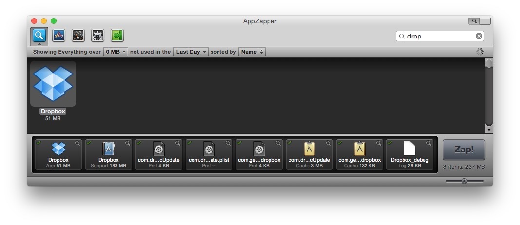The height and width of the screenshot is (225, 520).
Task: Uncheck the Dropbox_debug Log 28 KB item
Action: 390,143
